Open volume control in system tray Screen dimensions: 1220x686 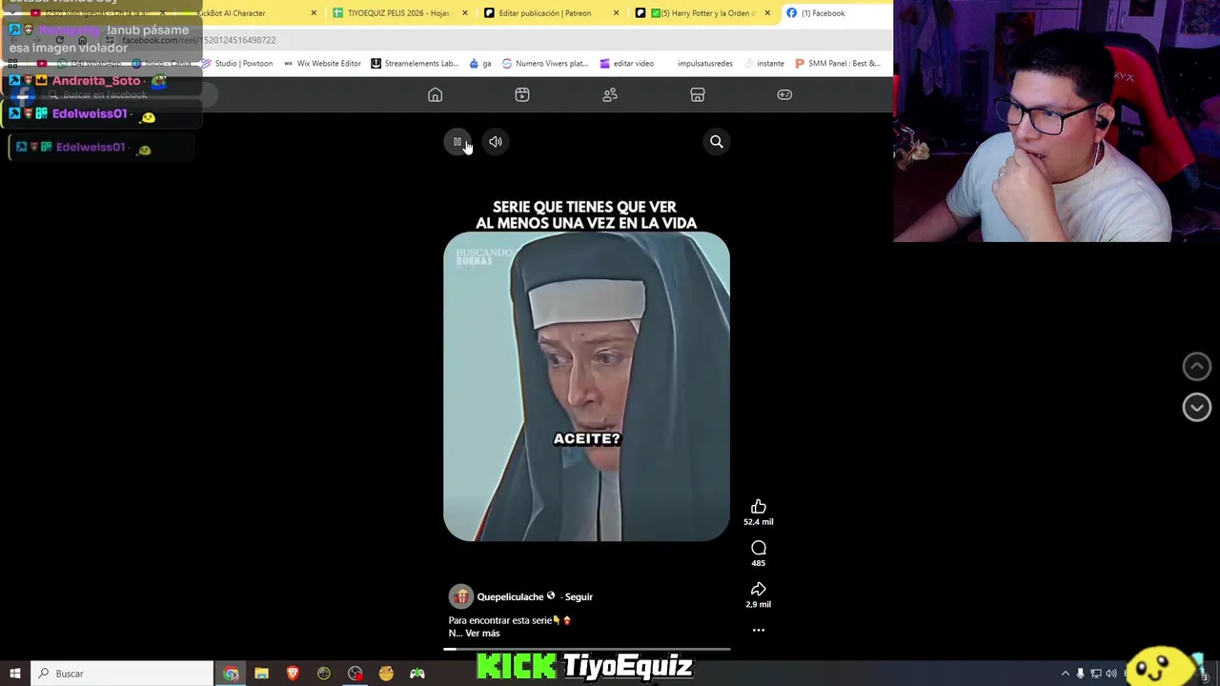(x=1111, y=674)
